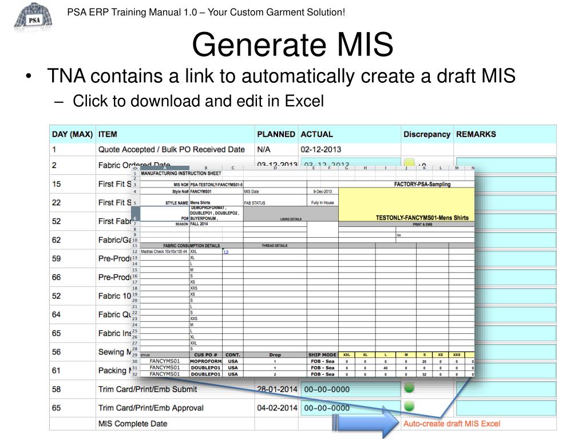Click day number 58 in the table
Screen dimensions: 586x439
(x=57, y=389)
